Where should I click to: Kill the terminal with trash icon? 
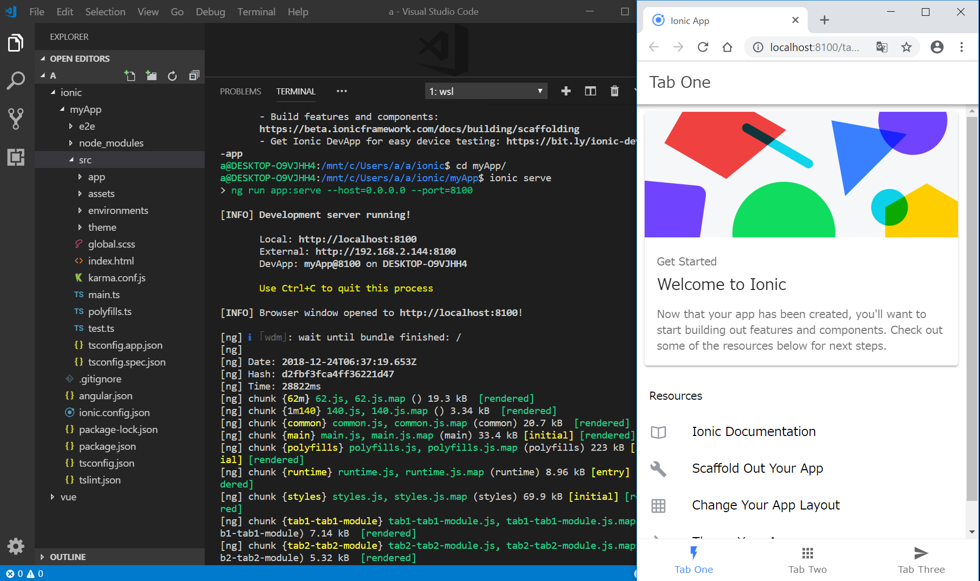click(615, 91)
